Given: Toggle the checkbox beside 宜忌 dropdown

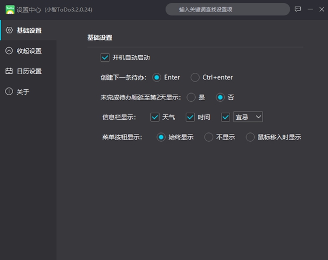Looking at the screenshot, I should click(x=226, y=117).
